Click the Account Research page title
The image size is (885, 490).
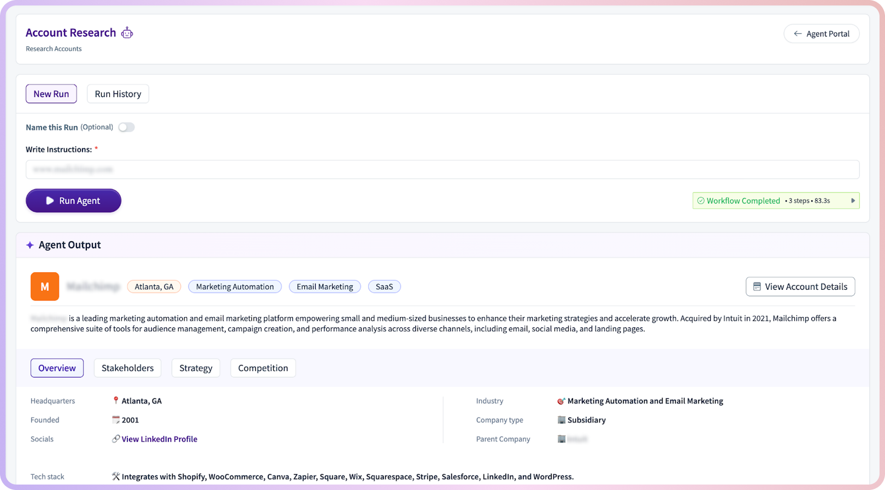(x=71, y=33)
